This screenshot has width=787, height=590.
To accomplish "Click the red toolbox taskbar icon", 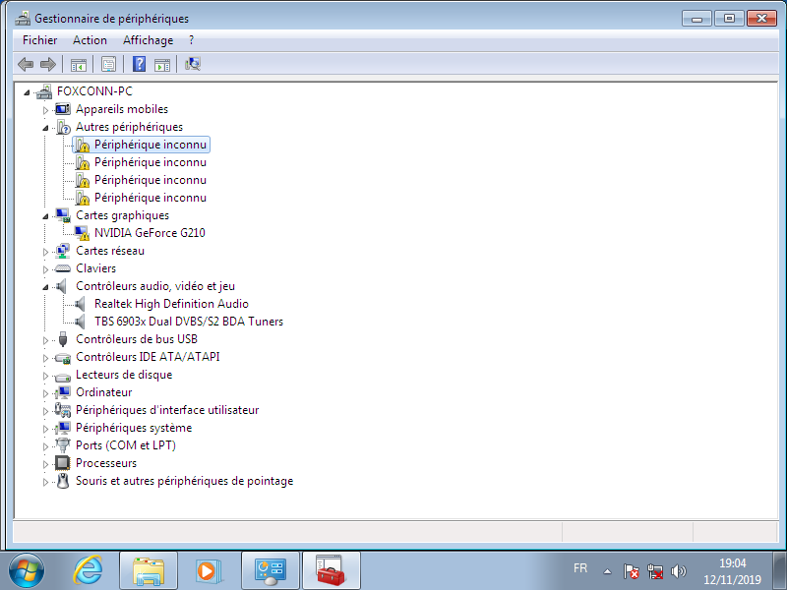I will click(330, 569).
